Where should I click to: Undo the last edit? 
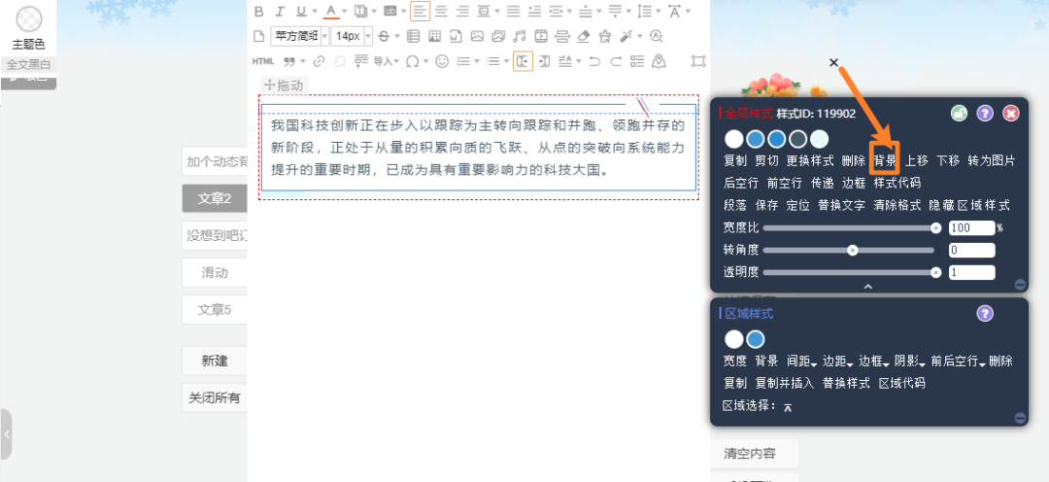594,61
